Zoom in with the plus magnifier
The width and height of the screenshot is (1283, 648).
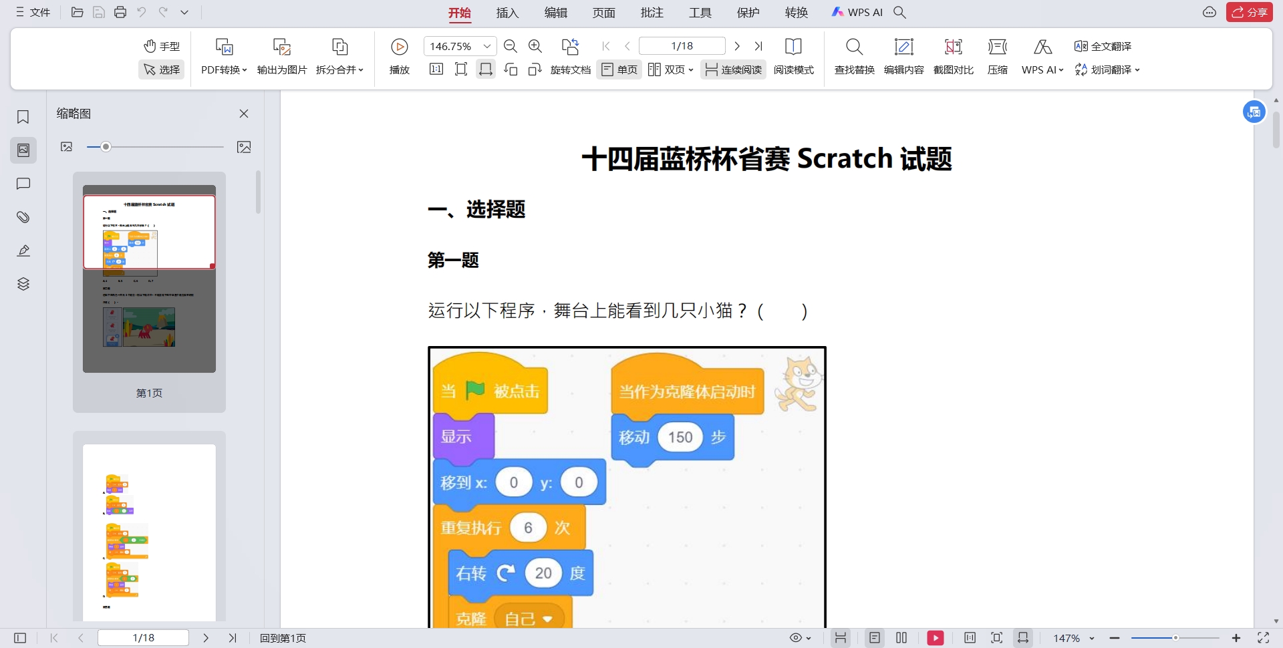[x=535, y=46]
